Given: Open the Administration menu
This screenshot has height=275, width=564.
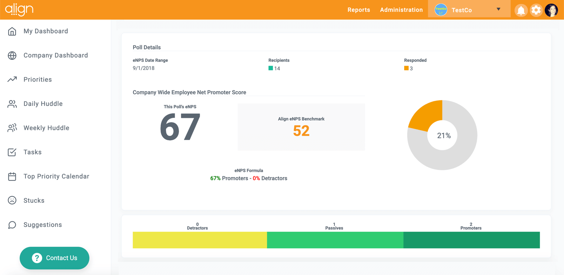Looking at the screenshot, I should (x=401, y=10).
